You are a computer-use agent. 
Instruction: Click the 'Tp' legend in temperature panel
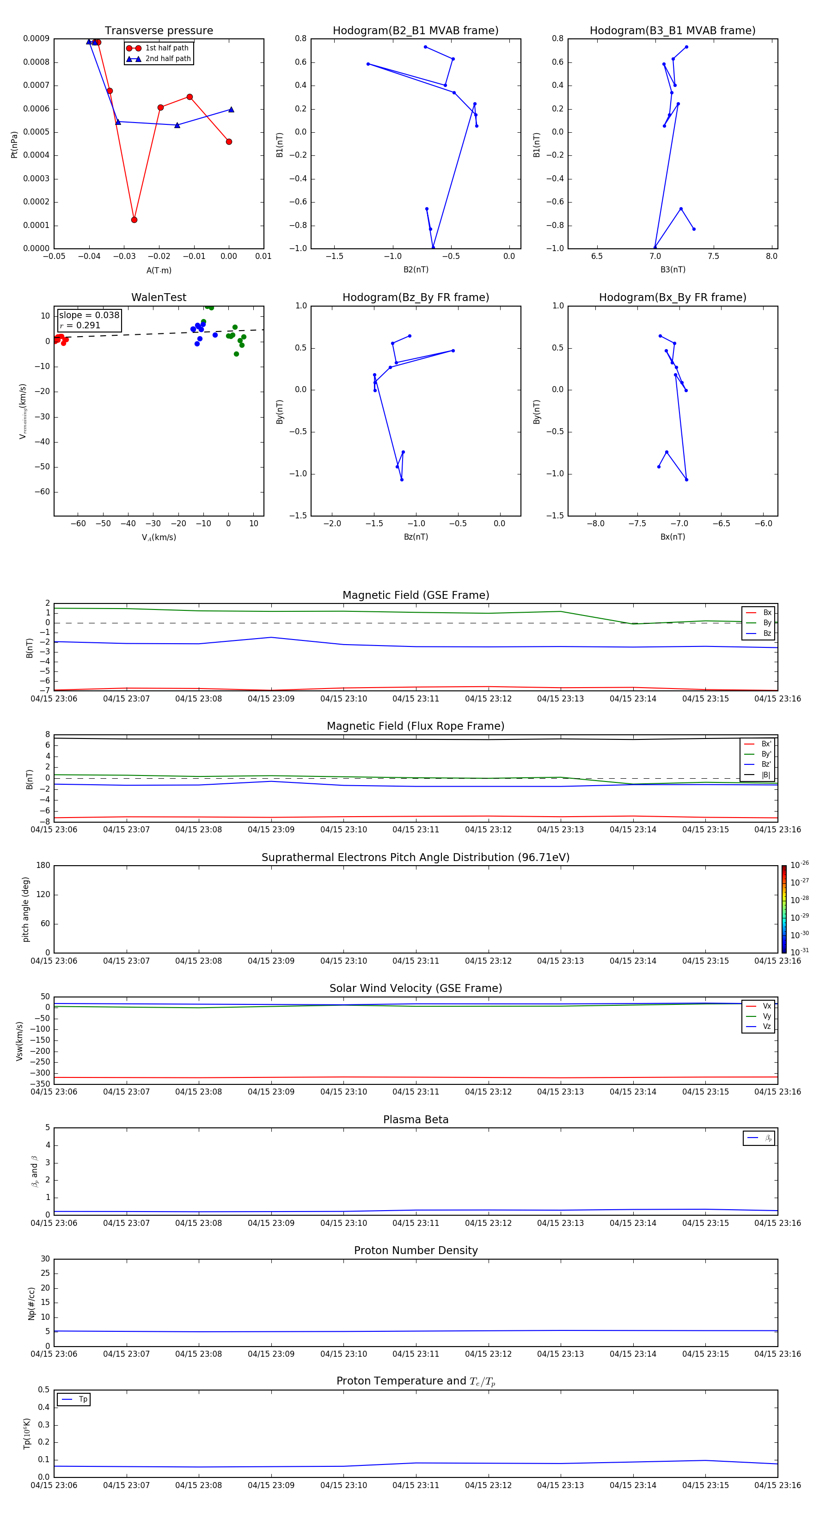click(74, 1400)
